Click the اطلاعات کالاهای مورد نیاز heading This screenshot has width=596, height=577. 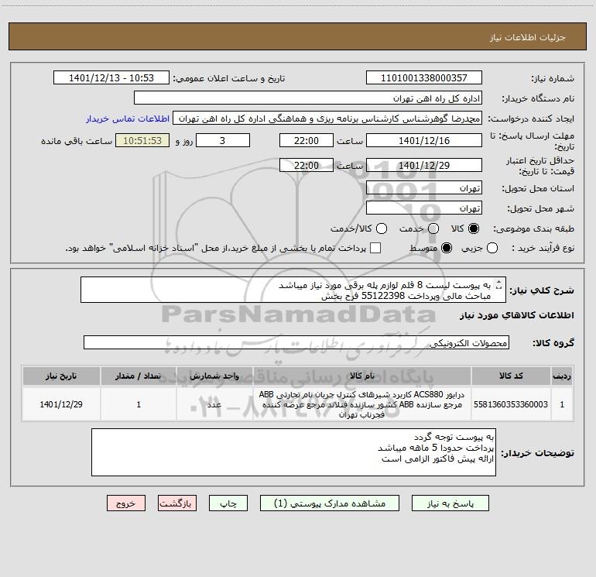[x=517, y=315]
